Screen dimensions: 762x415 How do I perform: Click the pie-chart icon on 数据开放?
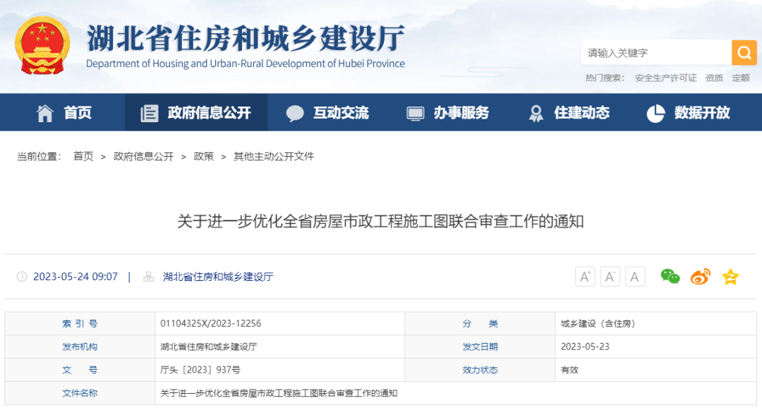[x=655, y=112]
